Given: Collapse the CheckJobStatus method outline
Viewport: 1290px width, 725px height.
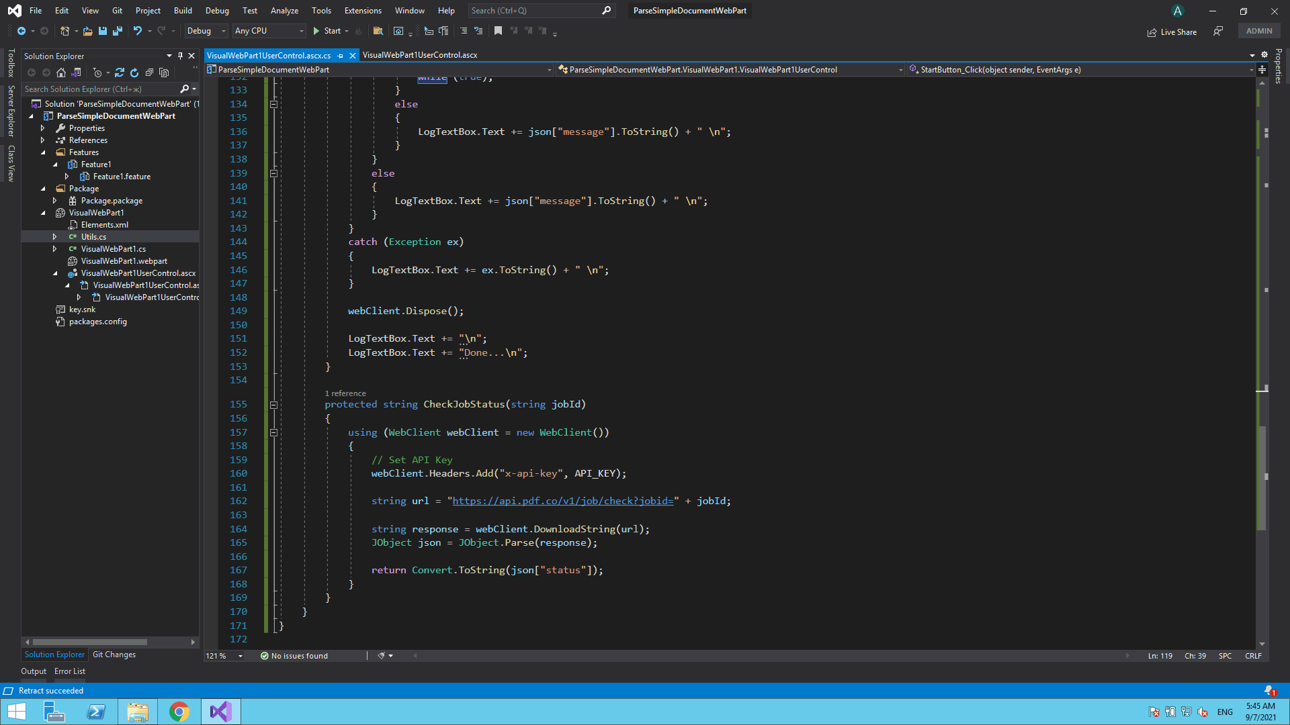Looking at the screenshot, I should pos(273,405).
